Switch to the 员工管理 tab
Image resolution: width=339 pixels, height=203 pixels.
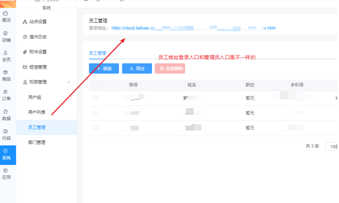[x=97, y=53]
